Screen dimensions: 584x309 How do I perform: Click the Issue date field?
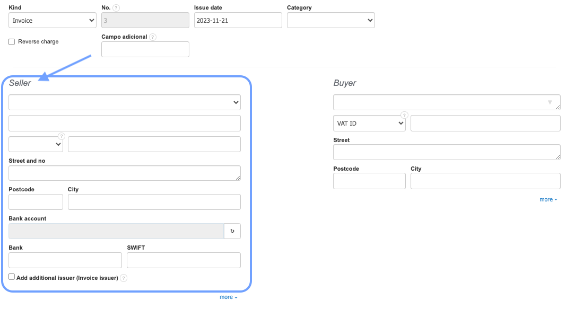click(x=238, y=21)
